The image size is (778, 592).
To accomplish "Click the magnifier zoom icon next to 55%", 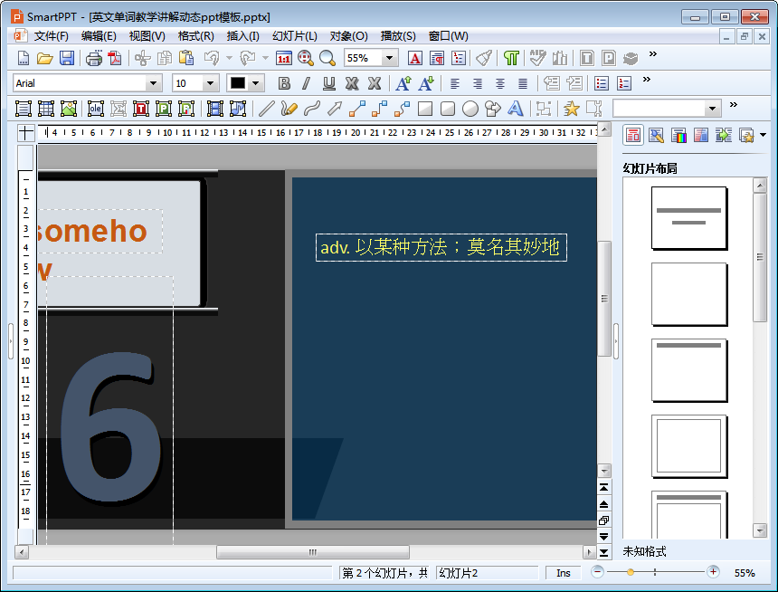I will [x=327, y=58].
